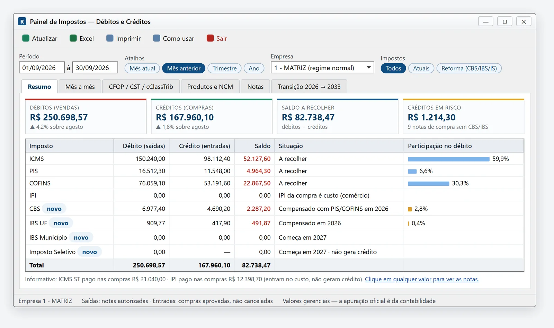Click the app logo in title bar
This screenshot has height=328, width=554.
tap(22, 21)
